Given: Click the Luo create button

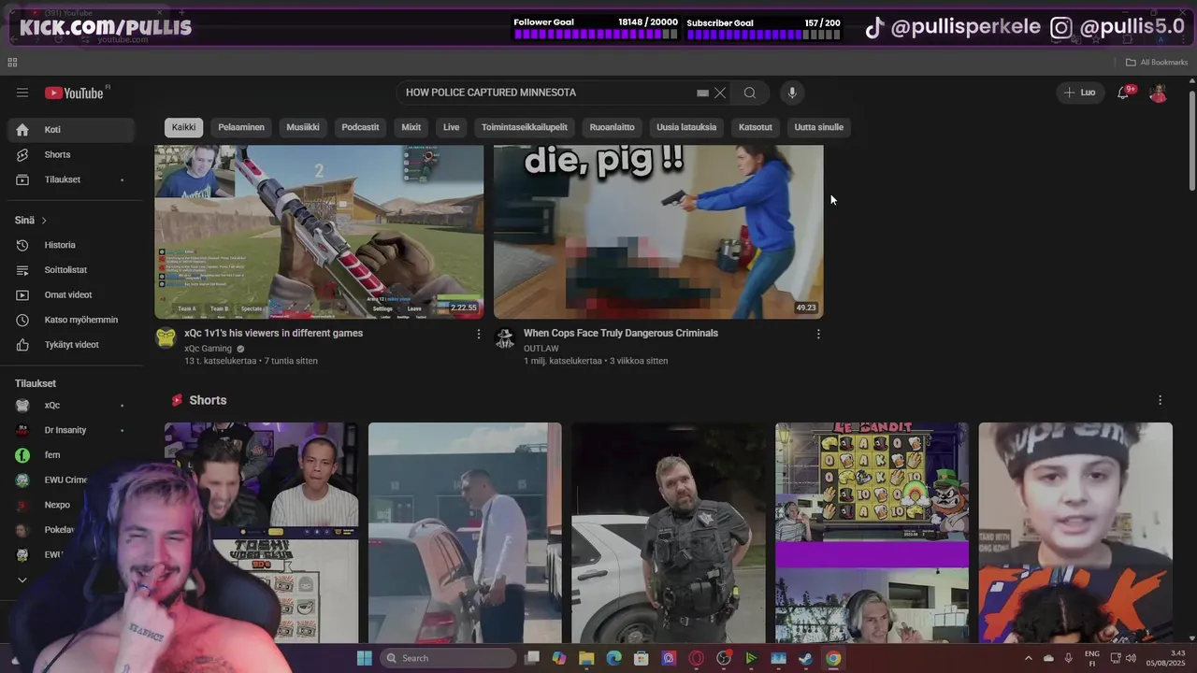Looking at the screenshot, I should point(1080,93).
